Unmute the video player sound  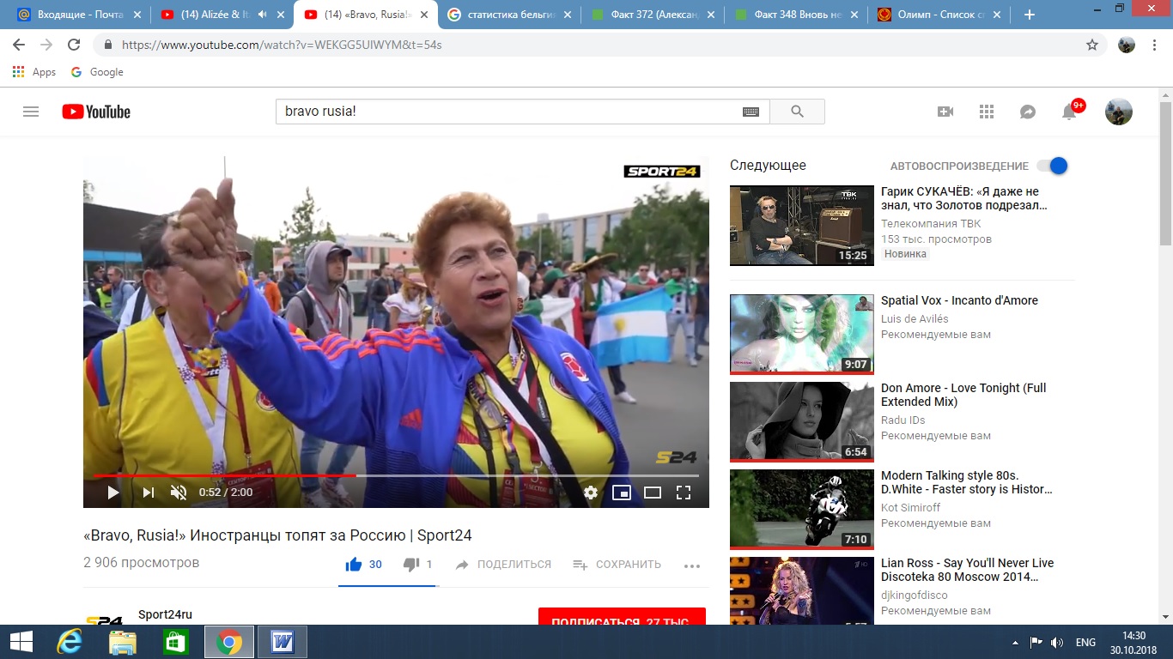tap(179, 493)
